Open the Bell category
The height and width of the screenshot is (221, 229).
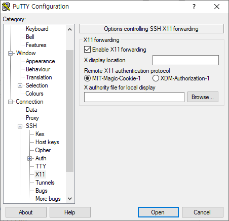click(x=30, y=37)
